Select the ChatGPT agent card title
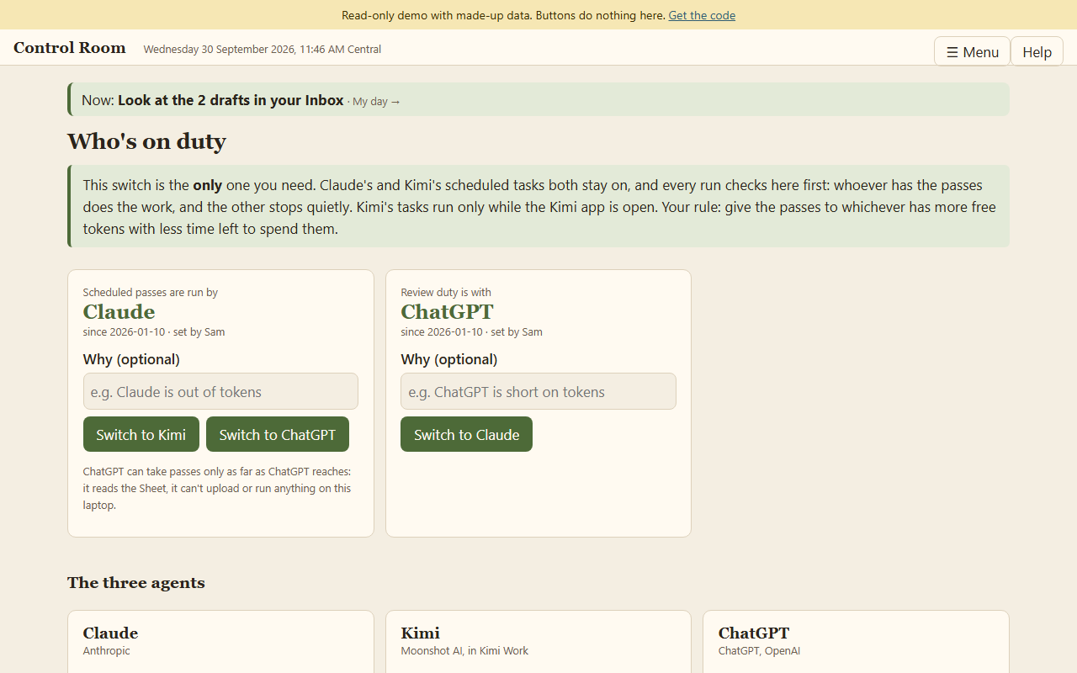 click(754, 633)
